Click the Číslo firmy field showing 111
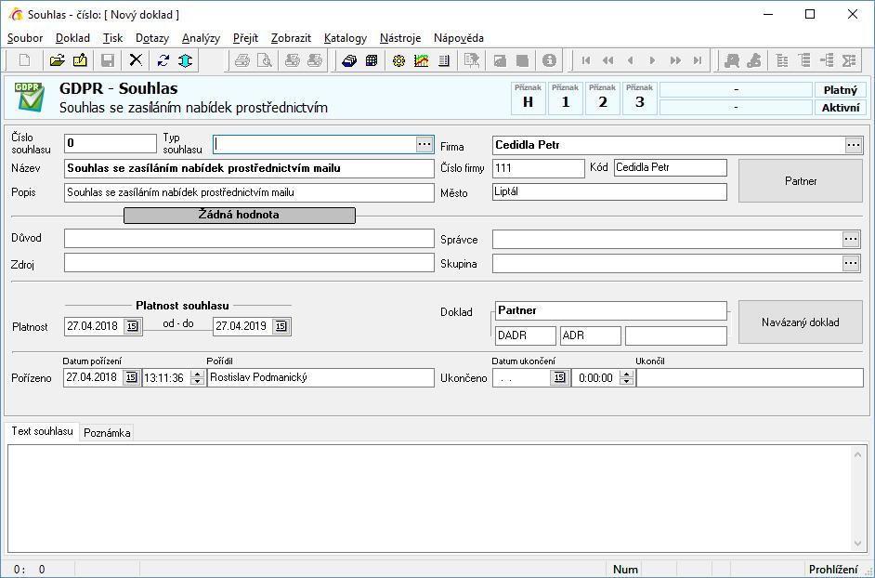Image resolution: width=875 pixels, height=578 pixels. click(x=539, y=168)
